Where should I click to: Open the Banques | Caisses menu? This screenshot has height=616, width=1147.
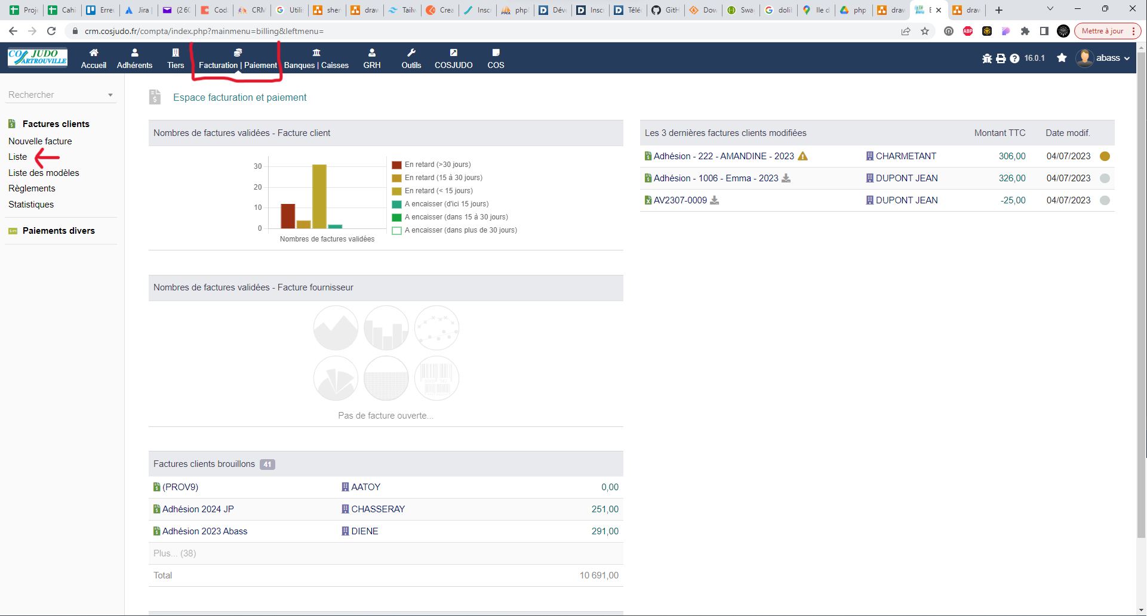click(x=316, y=58)
